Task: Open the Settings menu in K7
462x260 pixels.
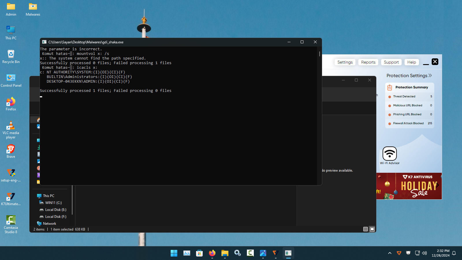Action: [x=345, y=62]
